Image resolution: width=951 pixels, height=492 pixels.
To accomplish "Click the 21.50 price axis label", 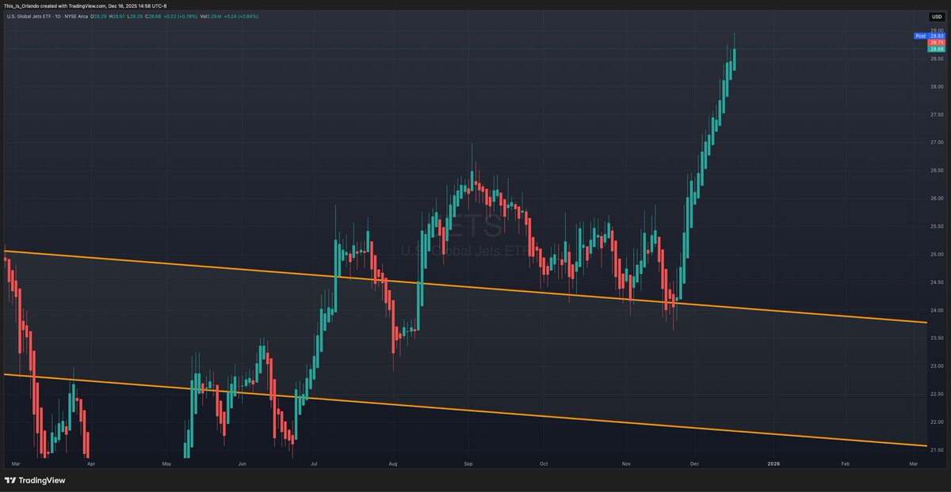I will tap(937, 450).
